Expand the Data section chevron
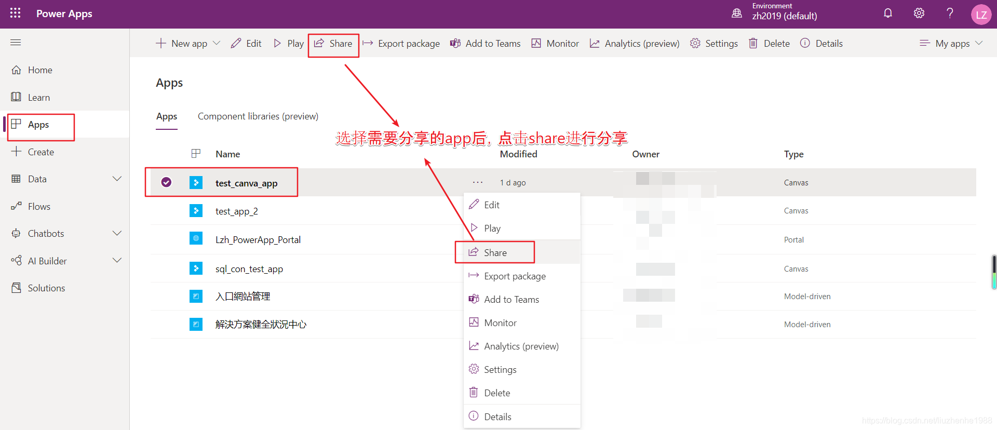This screenshot has height=430, width=997. 117,179
